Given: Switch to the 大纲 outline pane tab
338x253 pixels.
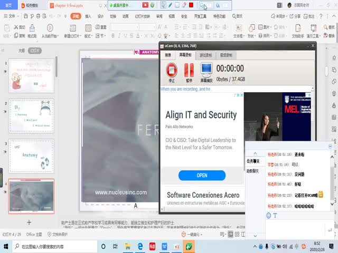Looking at the screenshot, I should [21, 51].
